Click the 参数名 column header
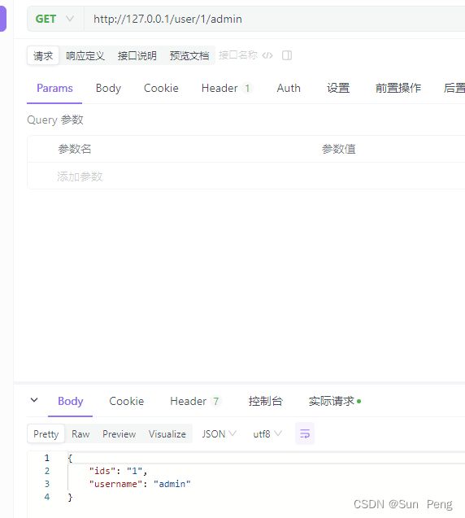 click(74, 149)
